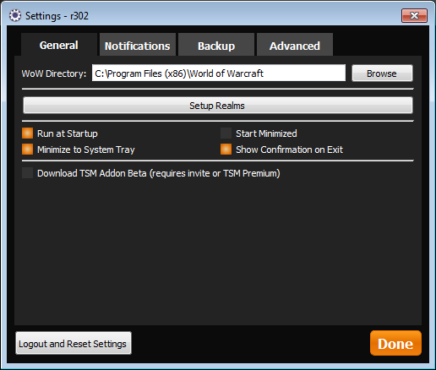Click Logout and Reset Settings button

(74, 343)
